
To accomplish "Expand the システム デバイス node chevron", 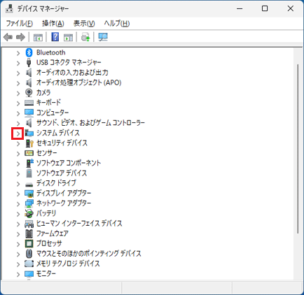I will coord(18,134).
